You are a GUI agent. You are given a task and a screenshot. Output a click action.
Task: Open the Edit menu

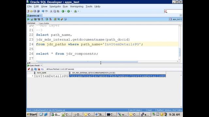click(36, 6)
